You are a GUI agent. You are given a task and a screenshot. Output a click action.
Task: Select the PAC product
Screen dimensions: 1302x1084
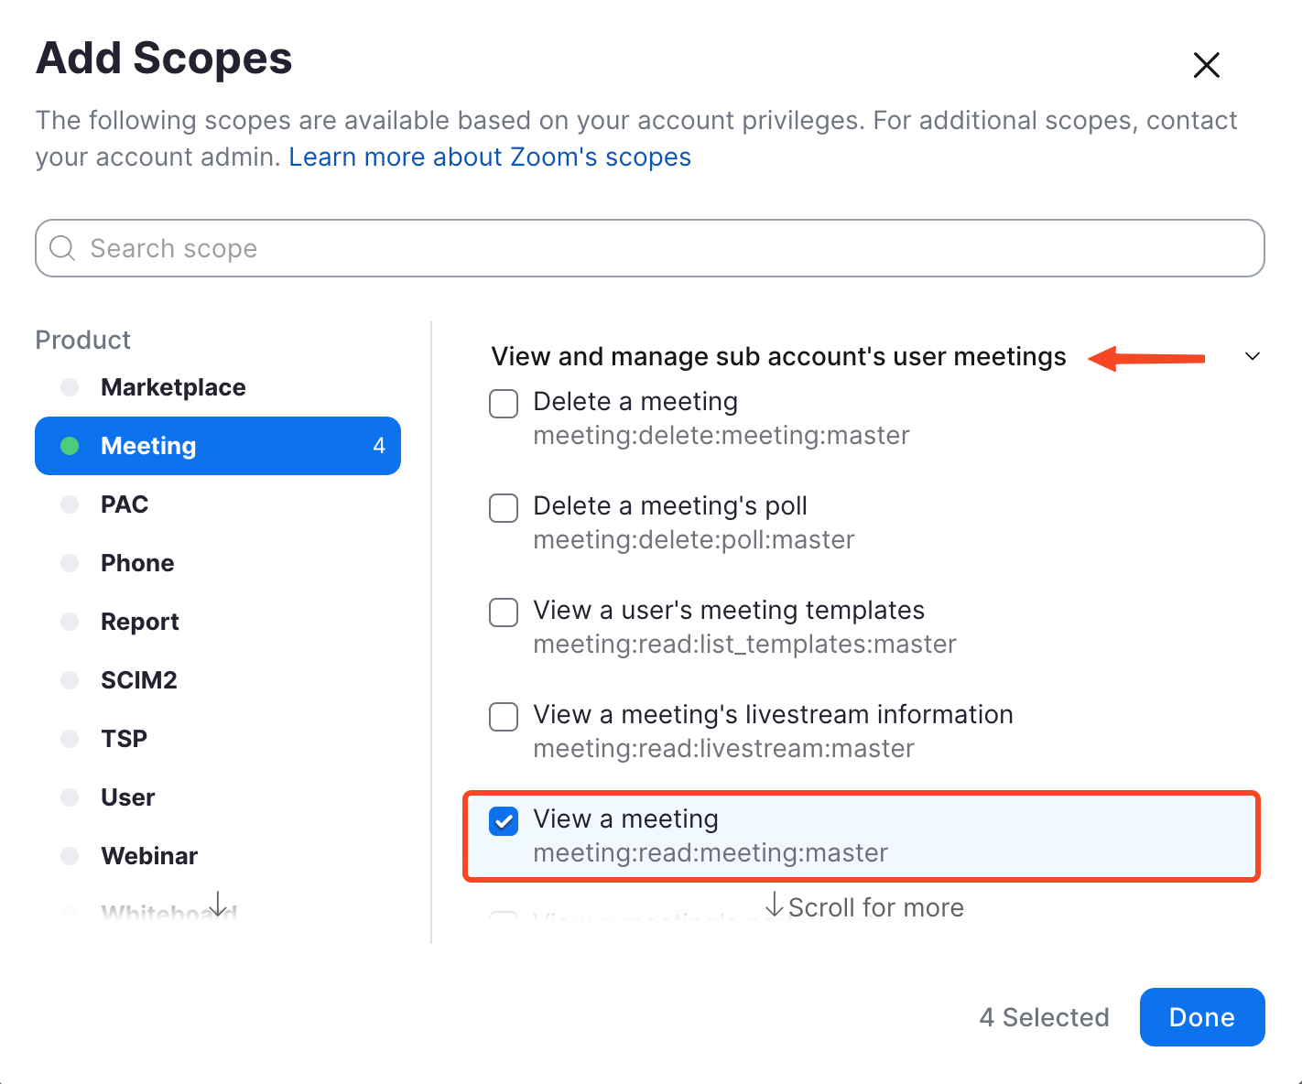point(218,504)
